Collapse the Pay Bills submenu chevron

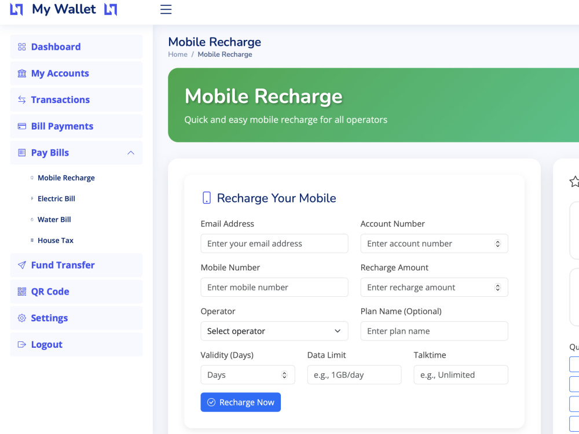131,153
